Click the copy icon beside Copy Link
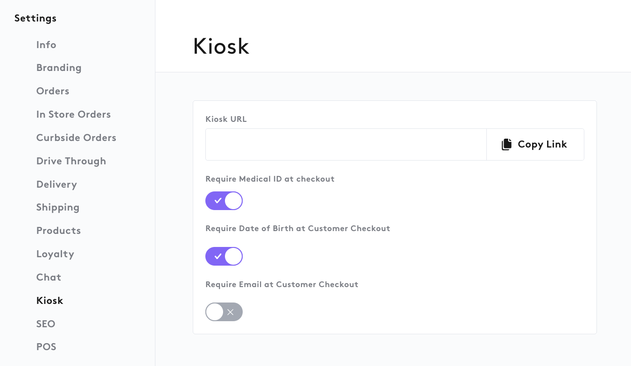Viewport: 631px width, 366px height. 506,145
